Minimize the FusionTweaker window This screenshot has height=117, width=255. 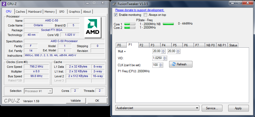(x=232, y=3)
